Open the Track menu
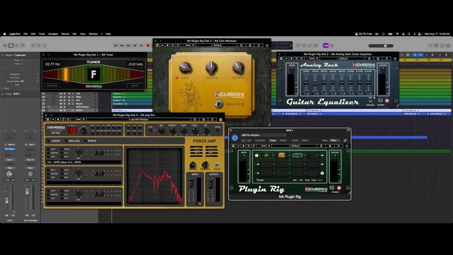The height and width of the screenshot is (255, 453). click(x=42, y=34)
